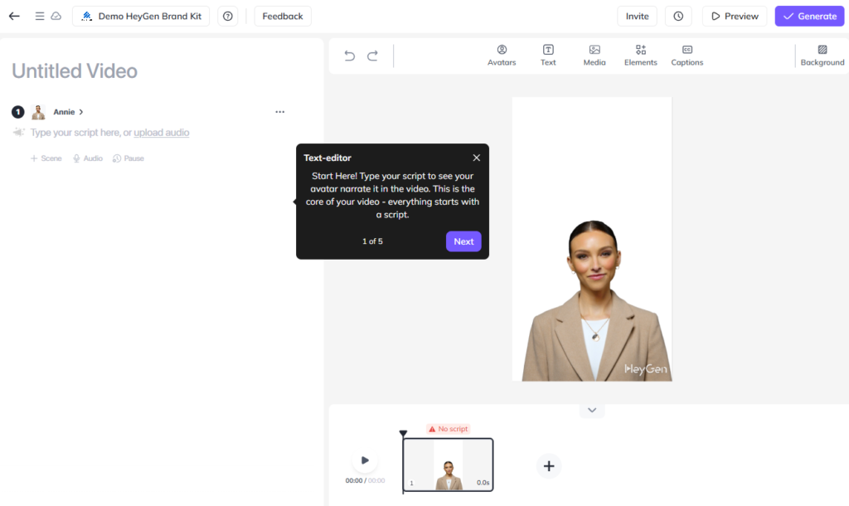This screenshot has width=849, height=506.
Task: Click the 1 of 5 step indicator
Action: coord(372,241)
